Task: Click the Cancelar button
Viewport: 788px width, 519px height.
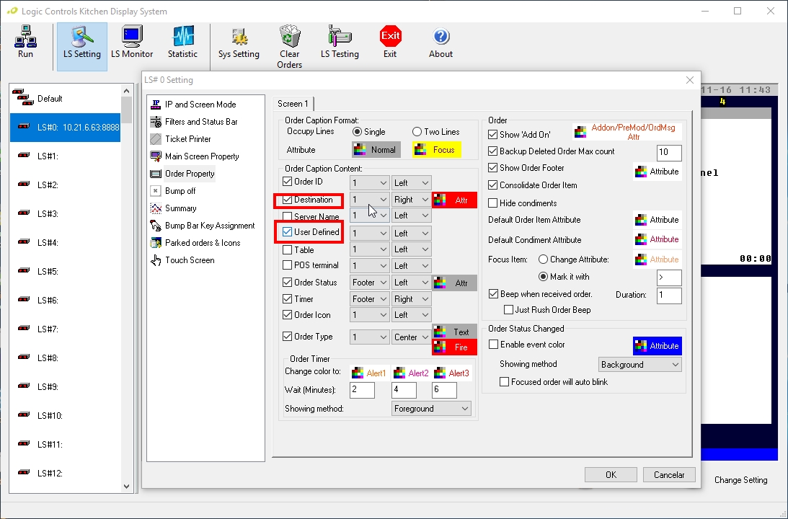Action: pos(669,475)
